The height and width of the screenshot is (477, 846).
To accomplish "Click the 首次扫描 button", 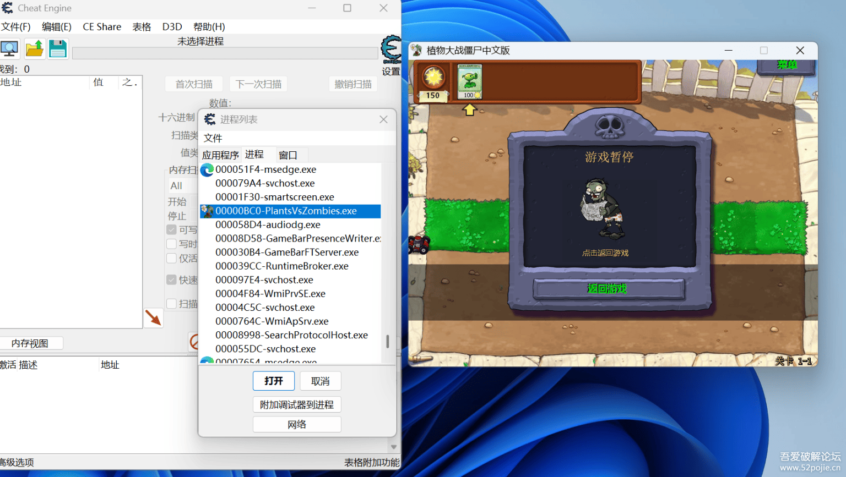I will [194, 84].
